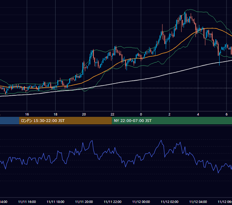Screen dimensions: 232x205
Task: Click the 11/11 20:00 date label
Action: coord(84,202)
